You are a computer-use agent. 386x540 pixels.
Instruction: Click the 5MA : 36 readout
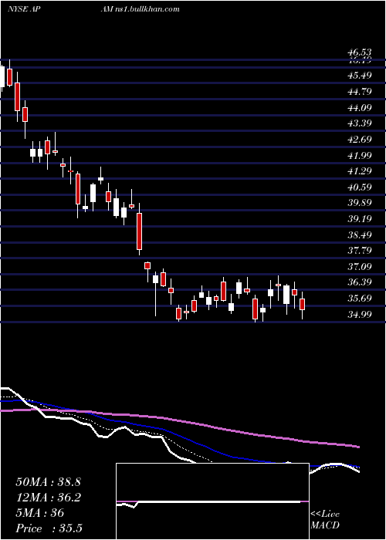(40, 513)
